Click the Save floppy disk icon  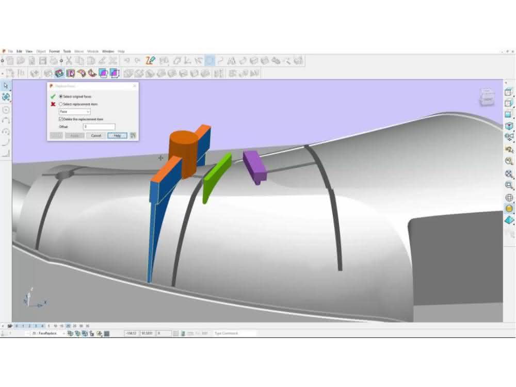(x=43, y=60)
